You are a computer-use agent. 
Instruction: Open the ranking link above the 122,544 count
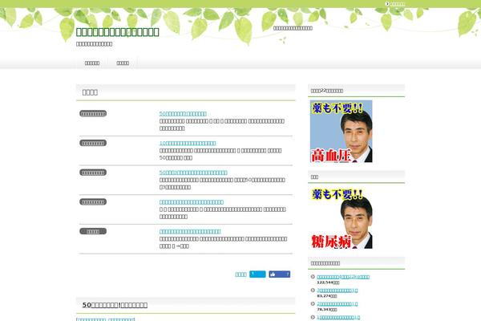[x=343, y=277]
